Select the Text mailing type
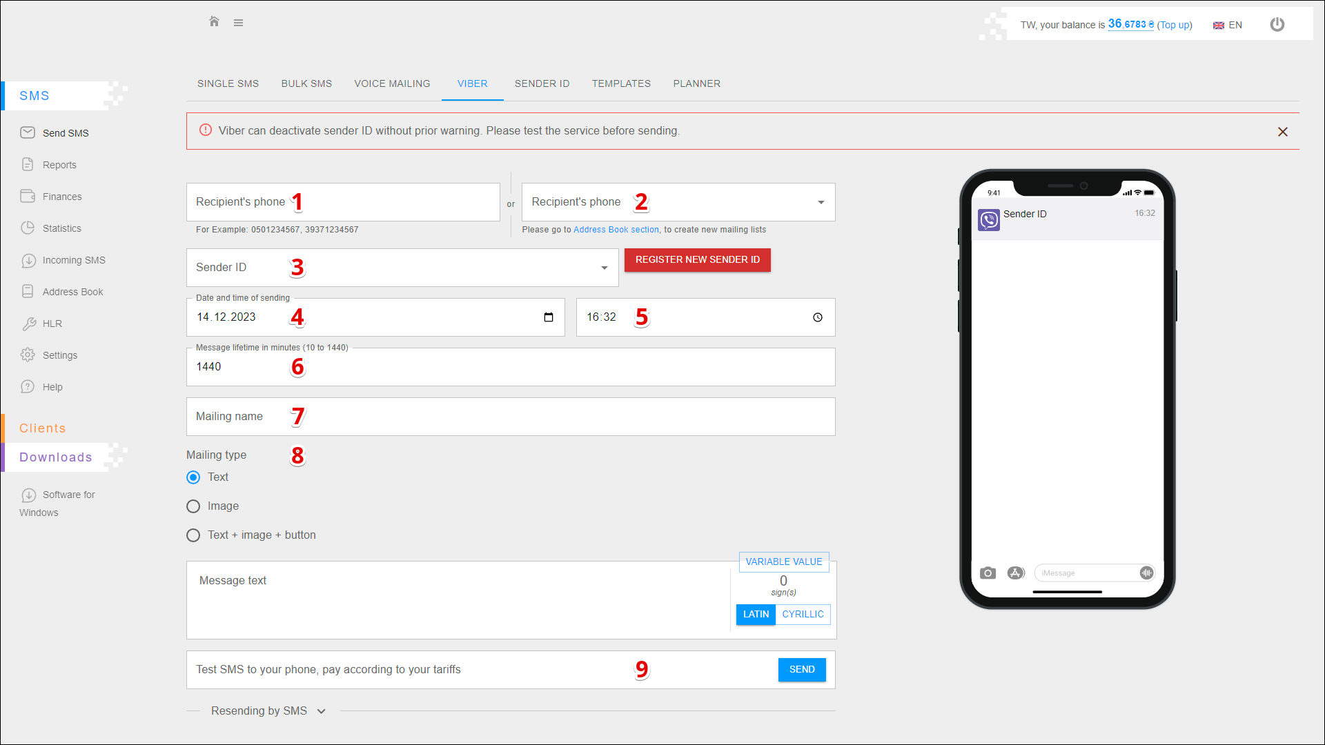 194,477
